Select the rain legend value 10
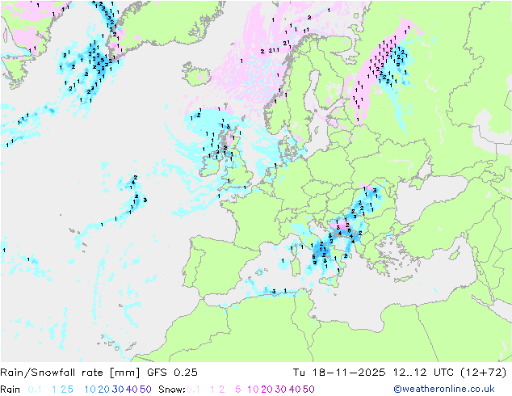This screenshot has height=396, width=512. pos(90,390)
